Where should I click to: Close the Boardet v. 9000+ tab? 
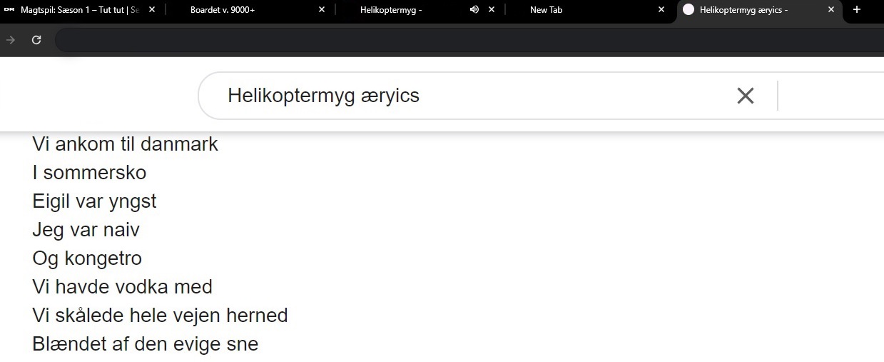point(322,10)
